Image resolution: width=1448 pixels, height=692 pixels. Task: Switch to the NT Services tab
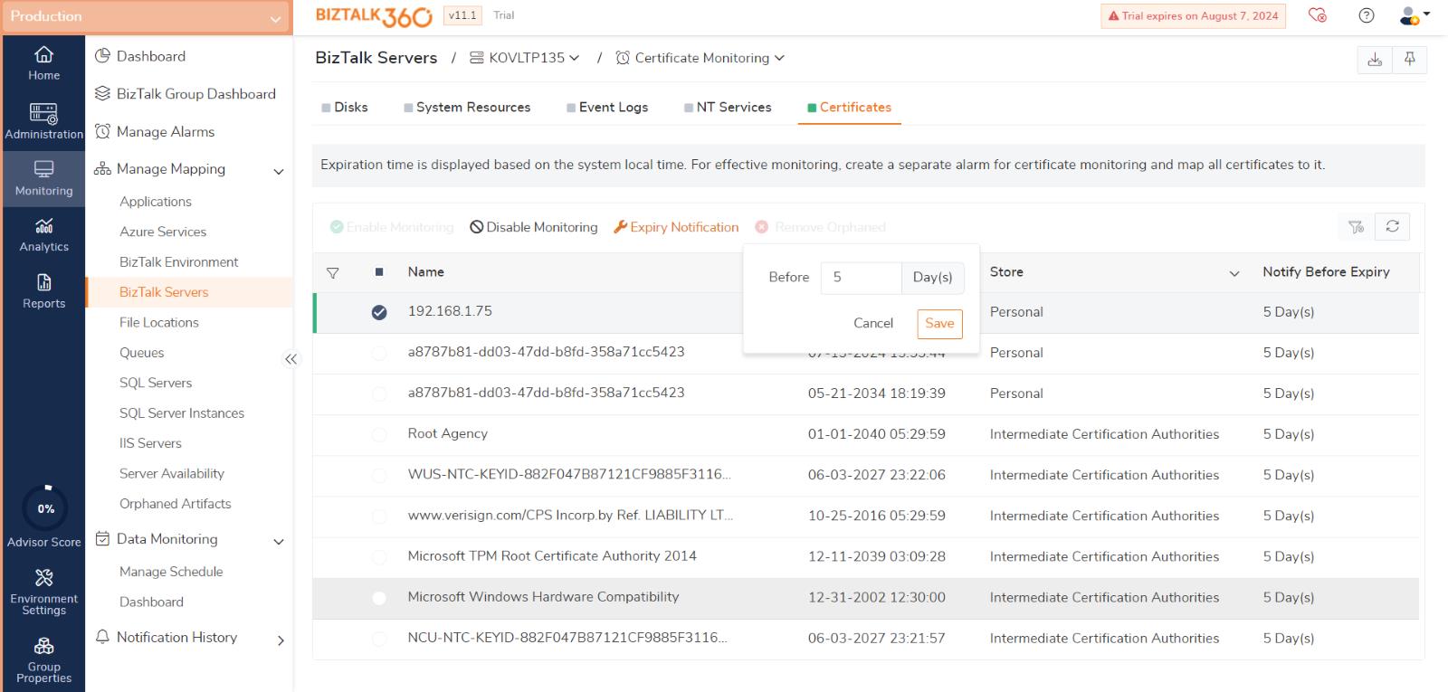pos(728,107)
